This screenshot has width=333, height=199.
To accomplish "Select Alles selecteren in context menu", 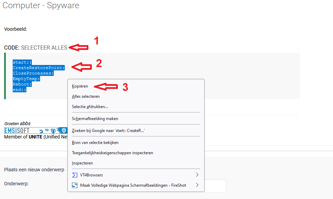I will coord(86,96).
